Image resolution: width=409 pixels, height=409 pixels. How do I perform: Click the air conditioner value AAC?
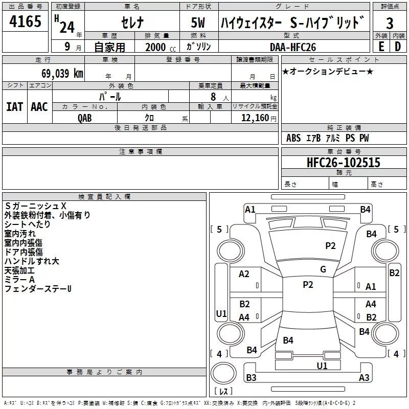click(x=39, y=107)
